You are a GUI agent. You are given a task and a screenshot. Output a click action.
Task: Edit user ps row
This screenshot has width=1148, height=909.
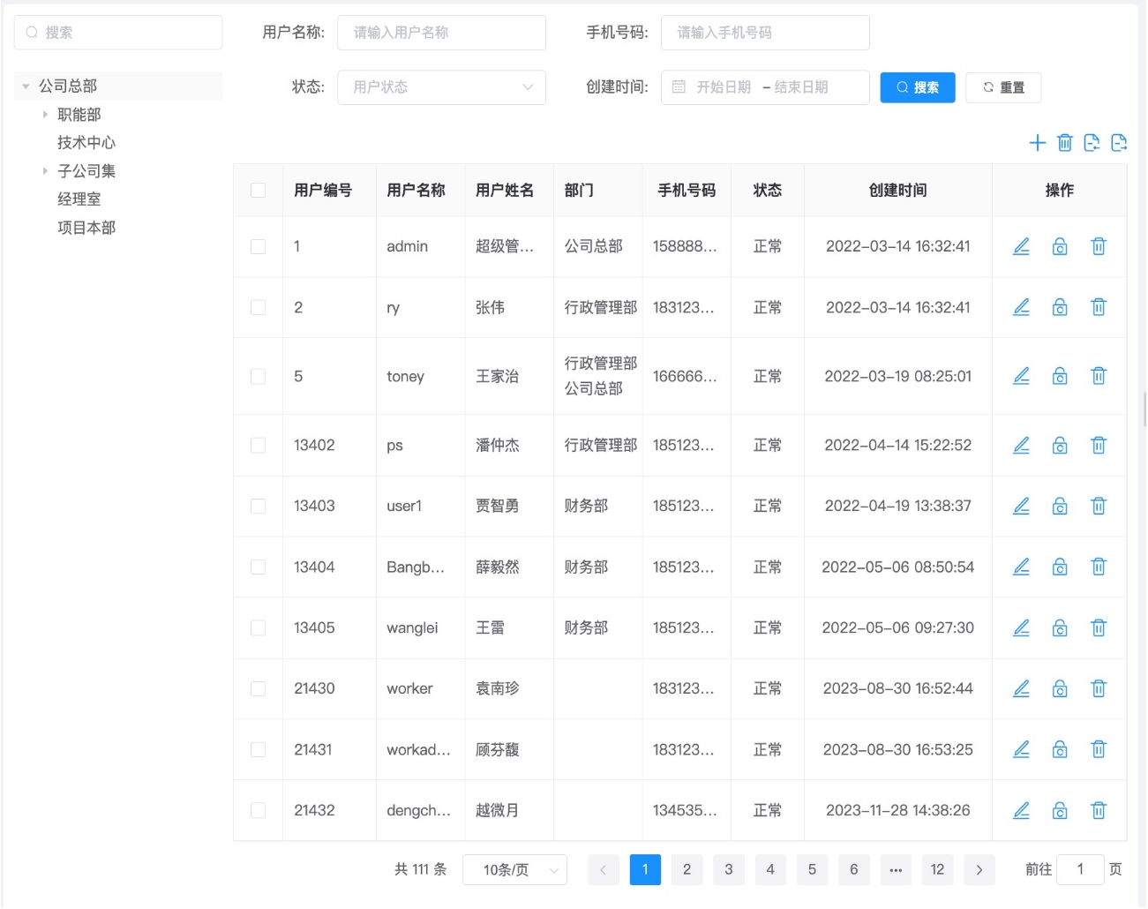[1021, 446]
